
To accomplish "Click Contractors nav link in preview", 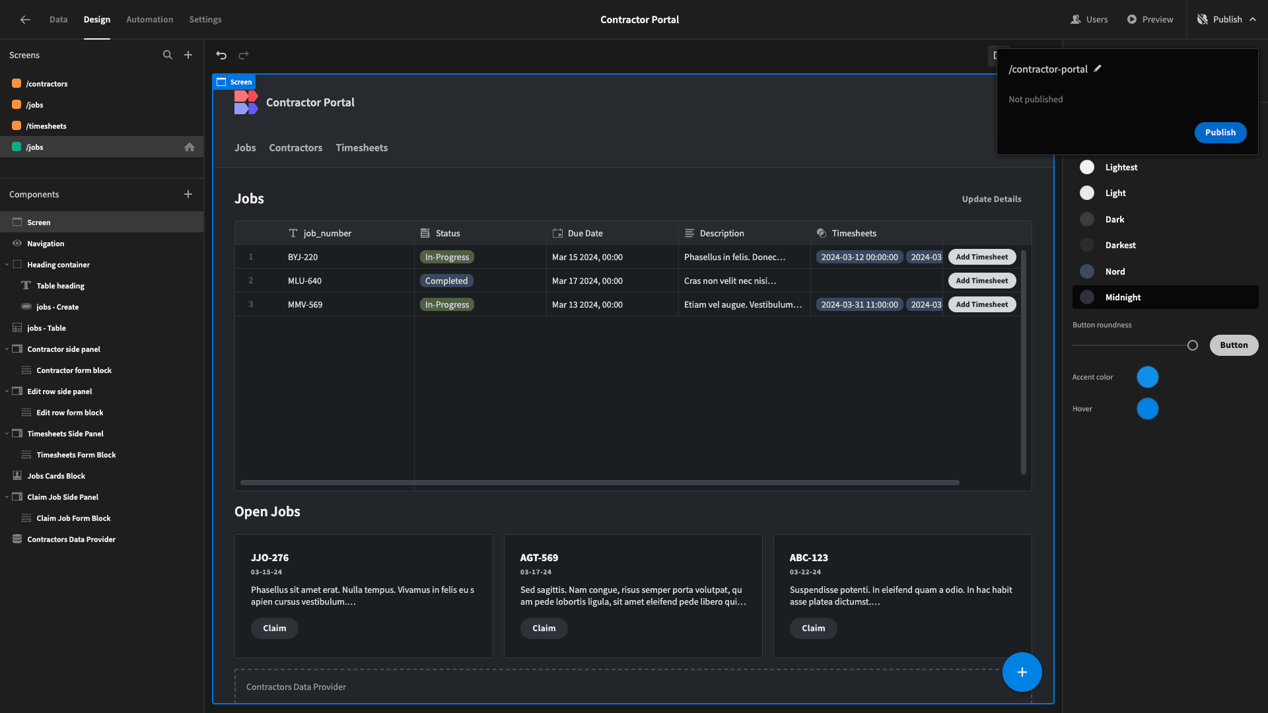I will 296,148.
